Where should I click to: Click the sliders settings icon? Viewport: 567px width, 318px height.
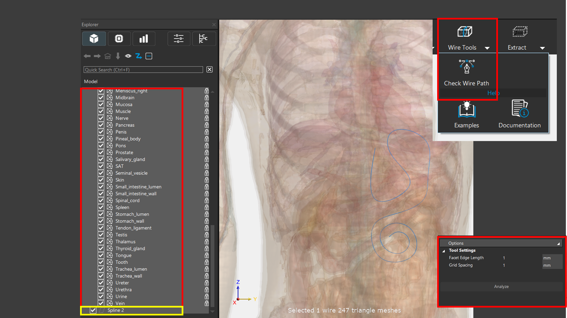(179, 39)
